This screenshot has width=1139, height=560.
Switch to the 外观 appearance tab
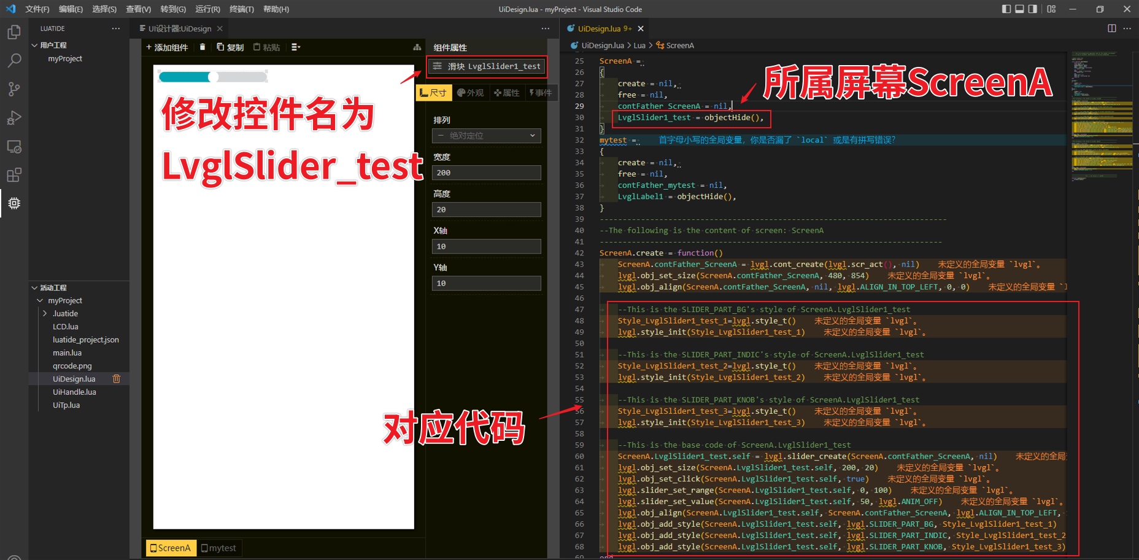pyautogui.click(x=471, y=92)
